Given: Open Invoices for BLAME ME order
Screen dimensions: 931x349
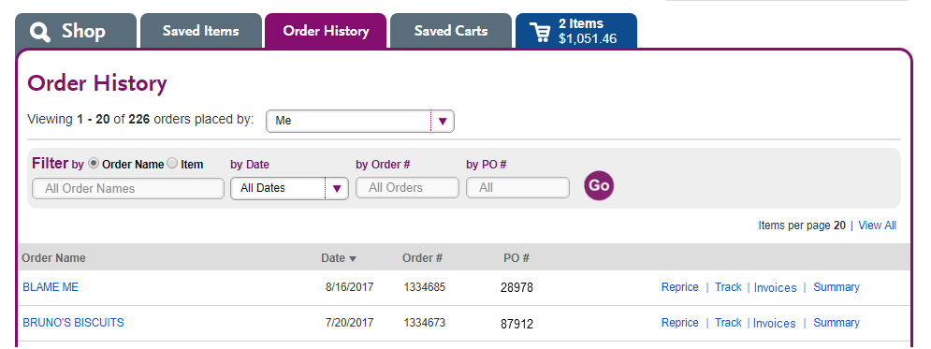Looking at the screenshot, I should [775, 288].
